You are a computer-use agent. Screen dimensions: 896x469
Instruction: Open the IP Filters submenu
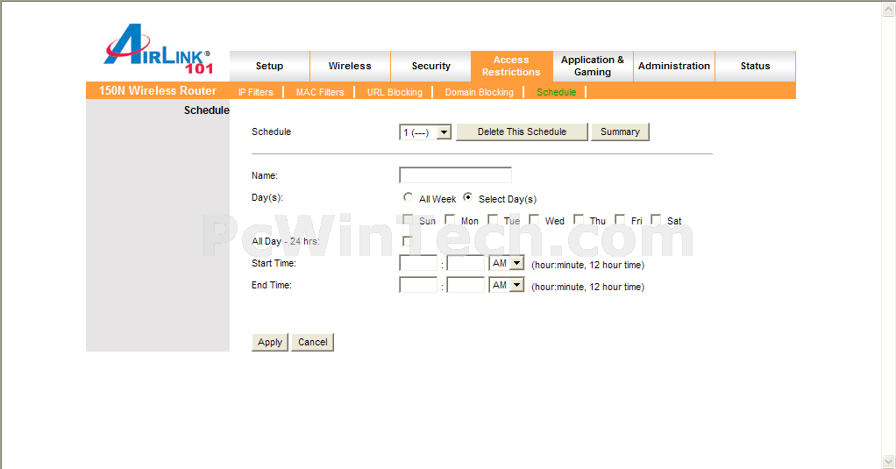(x=255, y=92)
